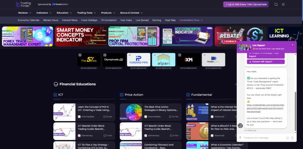
Task: Open the tradingfinder.com products link in chat
Action: coord(265,108)
